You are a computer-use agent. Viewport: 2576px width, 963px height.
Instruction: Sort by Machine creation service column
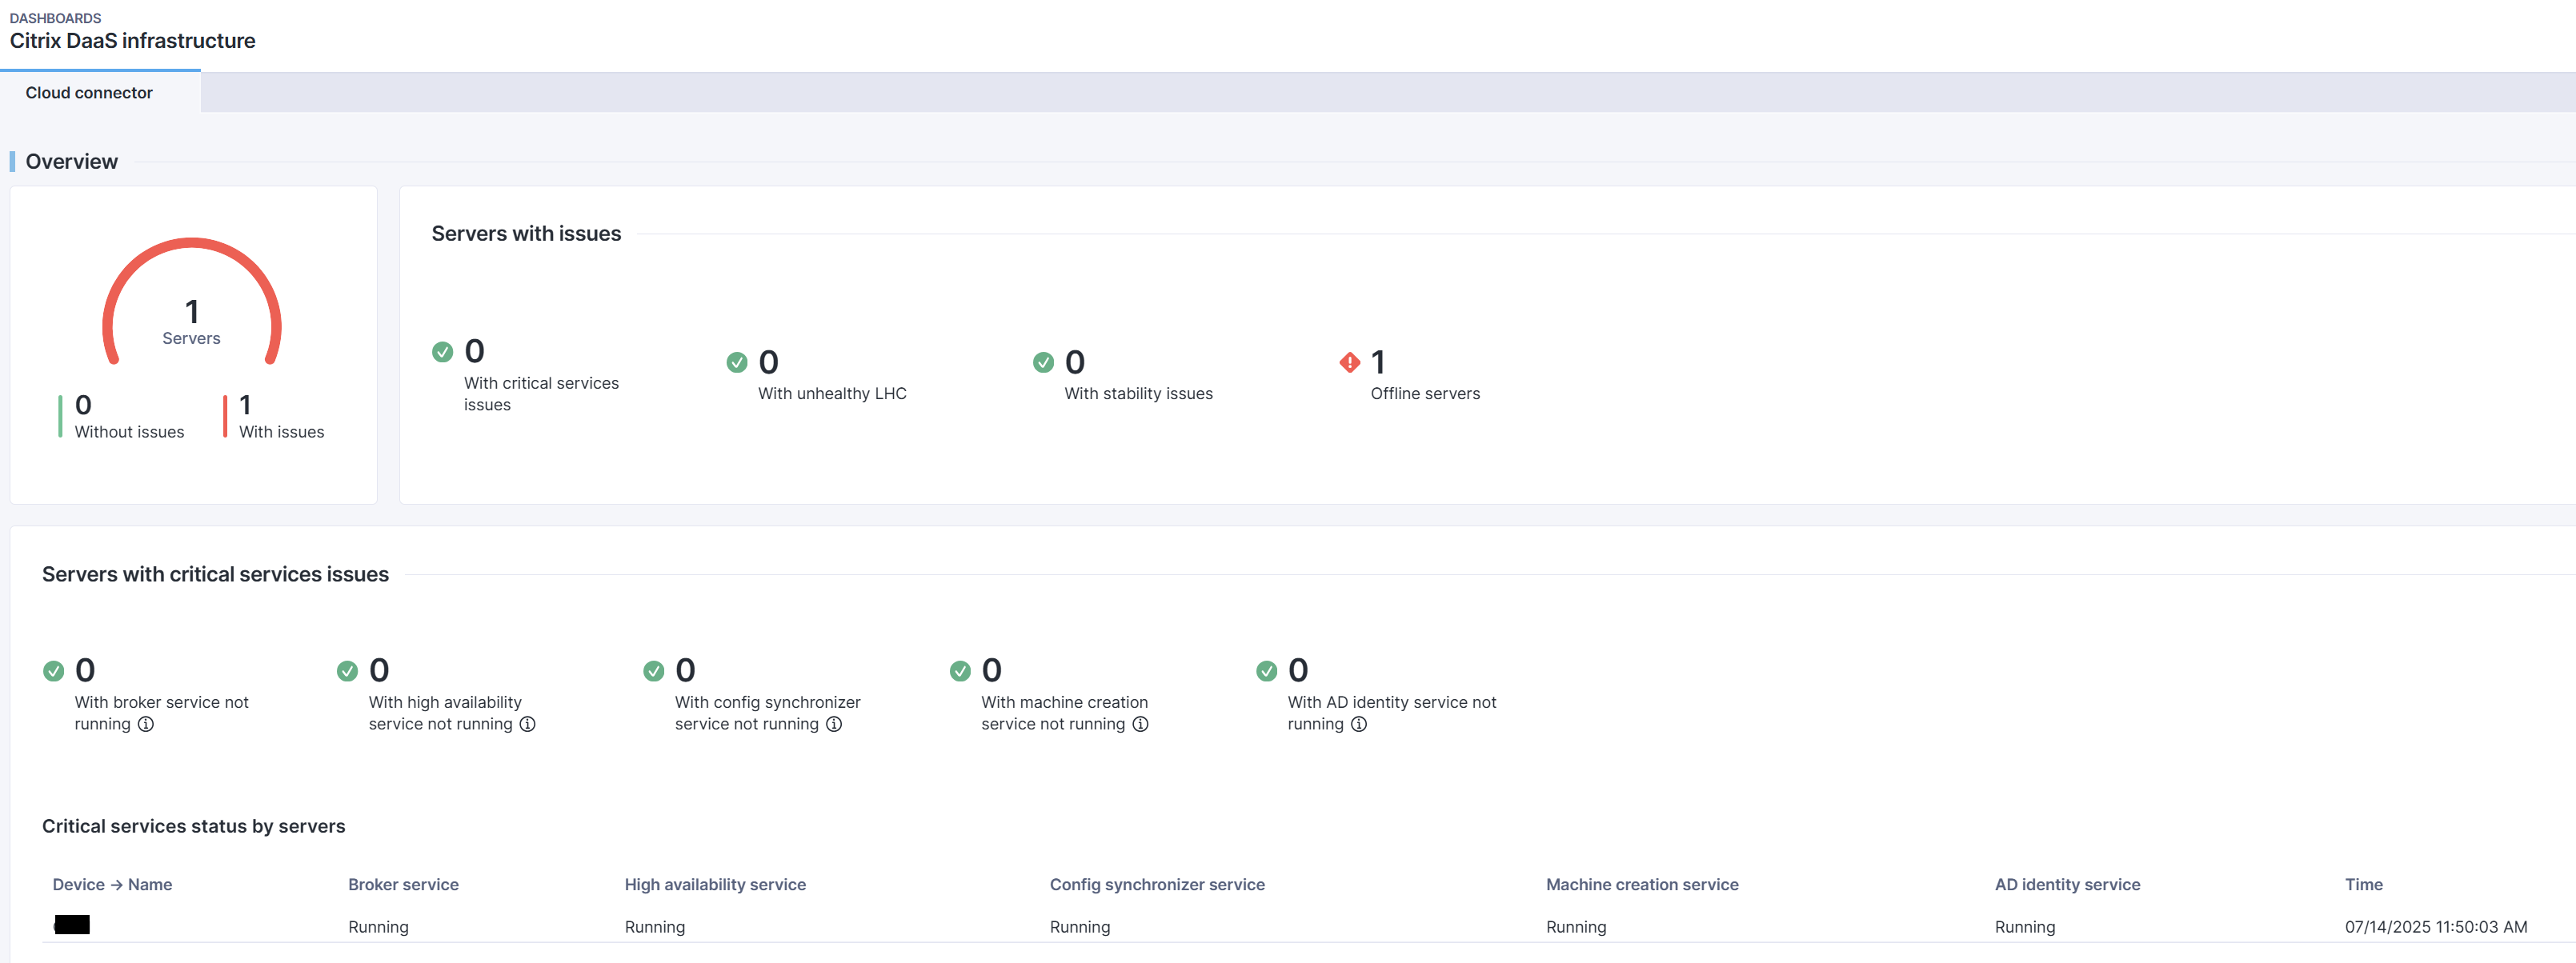tap(1641, 884)
